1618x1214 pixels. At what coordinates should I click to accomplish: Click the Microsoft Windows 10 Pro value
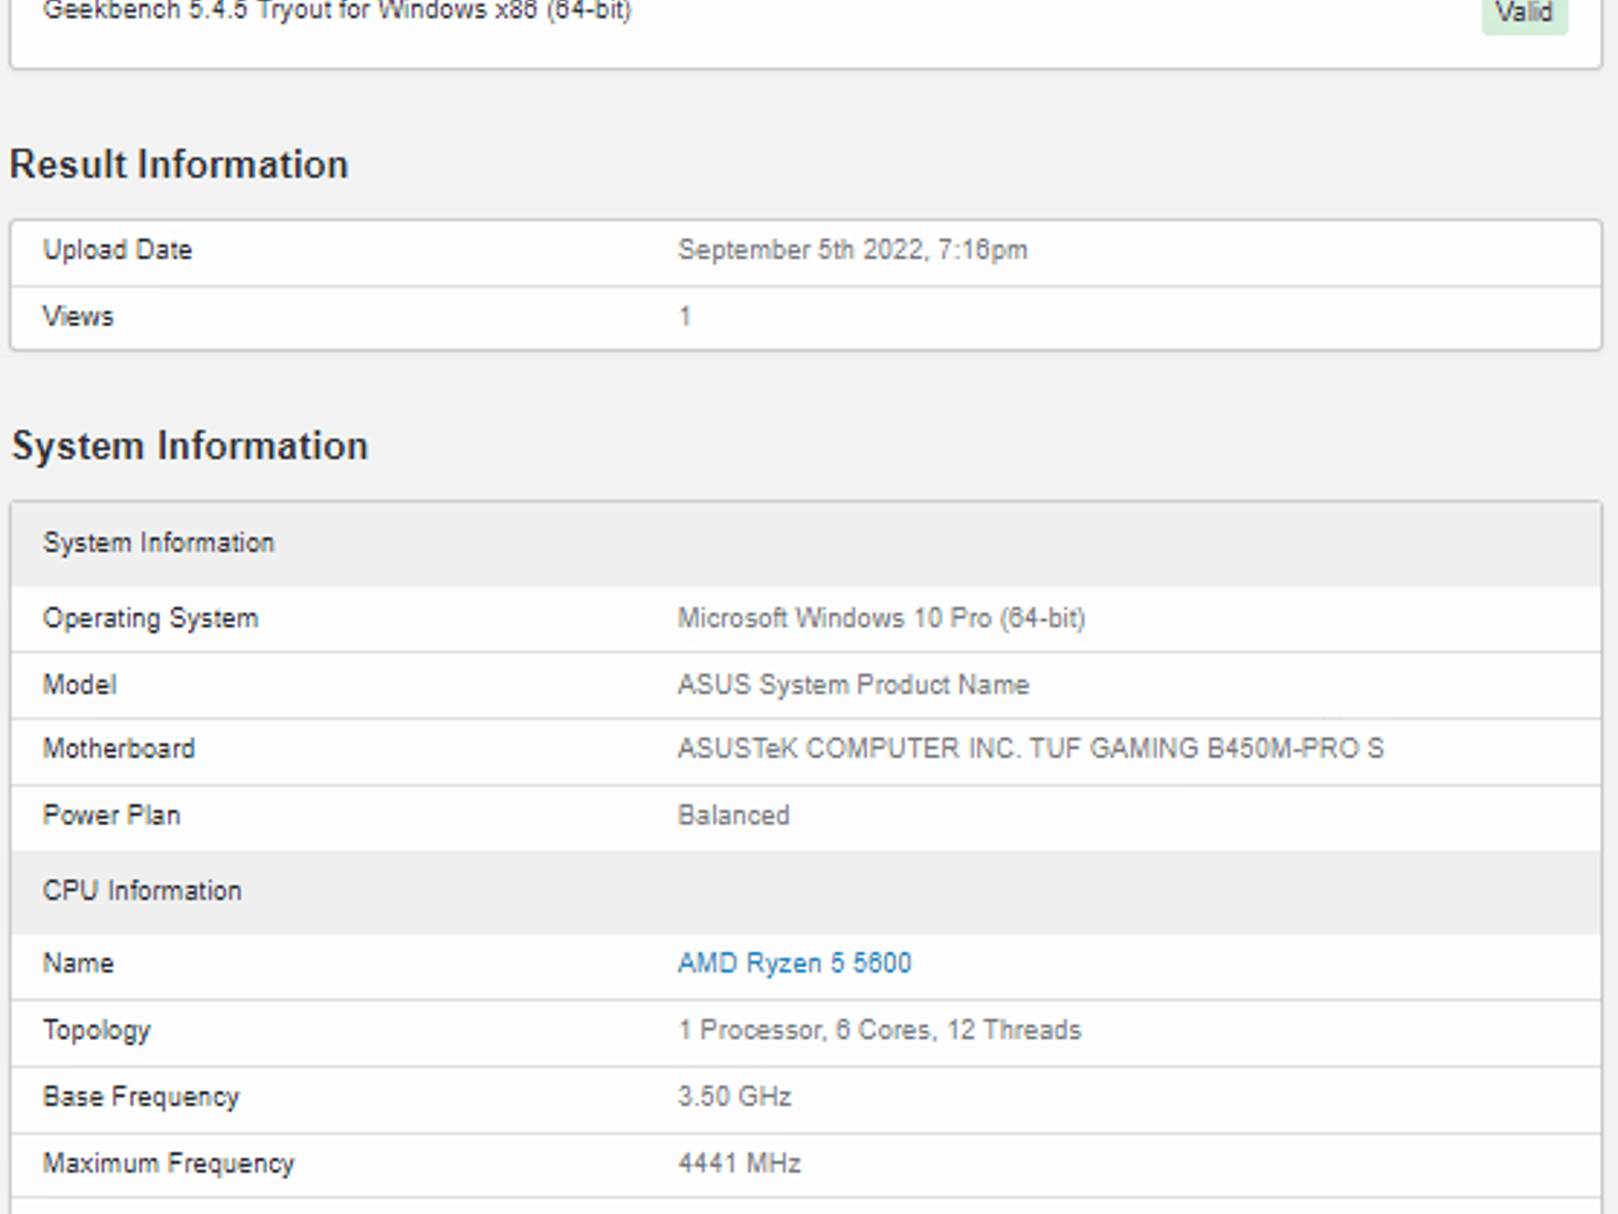click(x=881, y=618)
